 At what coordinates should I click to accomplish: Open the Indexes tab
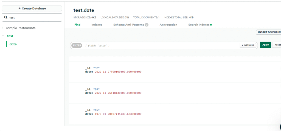pyautogui.click(x=97, y=25)
